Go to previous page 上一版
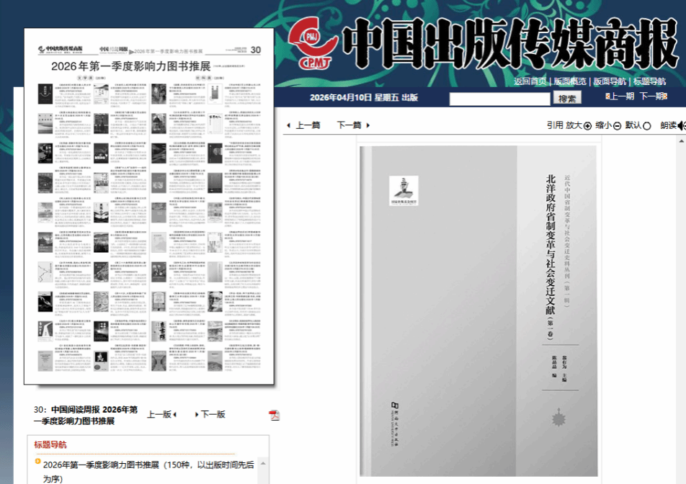The image size is (686, 484). coord(162,414)
